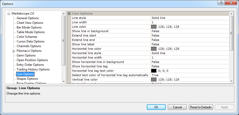Change Extend line start value

coord(190,35)
